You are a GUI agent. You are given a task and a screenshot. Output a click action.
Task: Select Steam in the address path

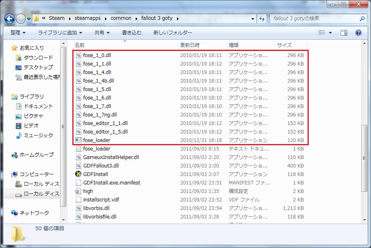[x=57, y=18]
